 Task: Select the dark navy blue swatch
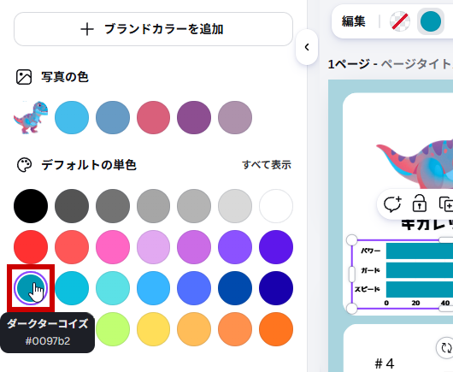(x=276, y=288)
